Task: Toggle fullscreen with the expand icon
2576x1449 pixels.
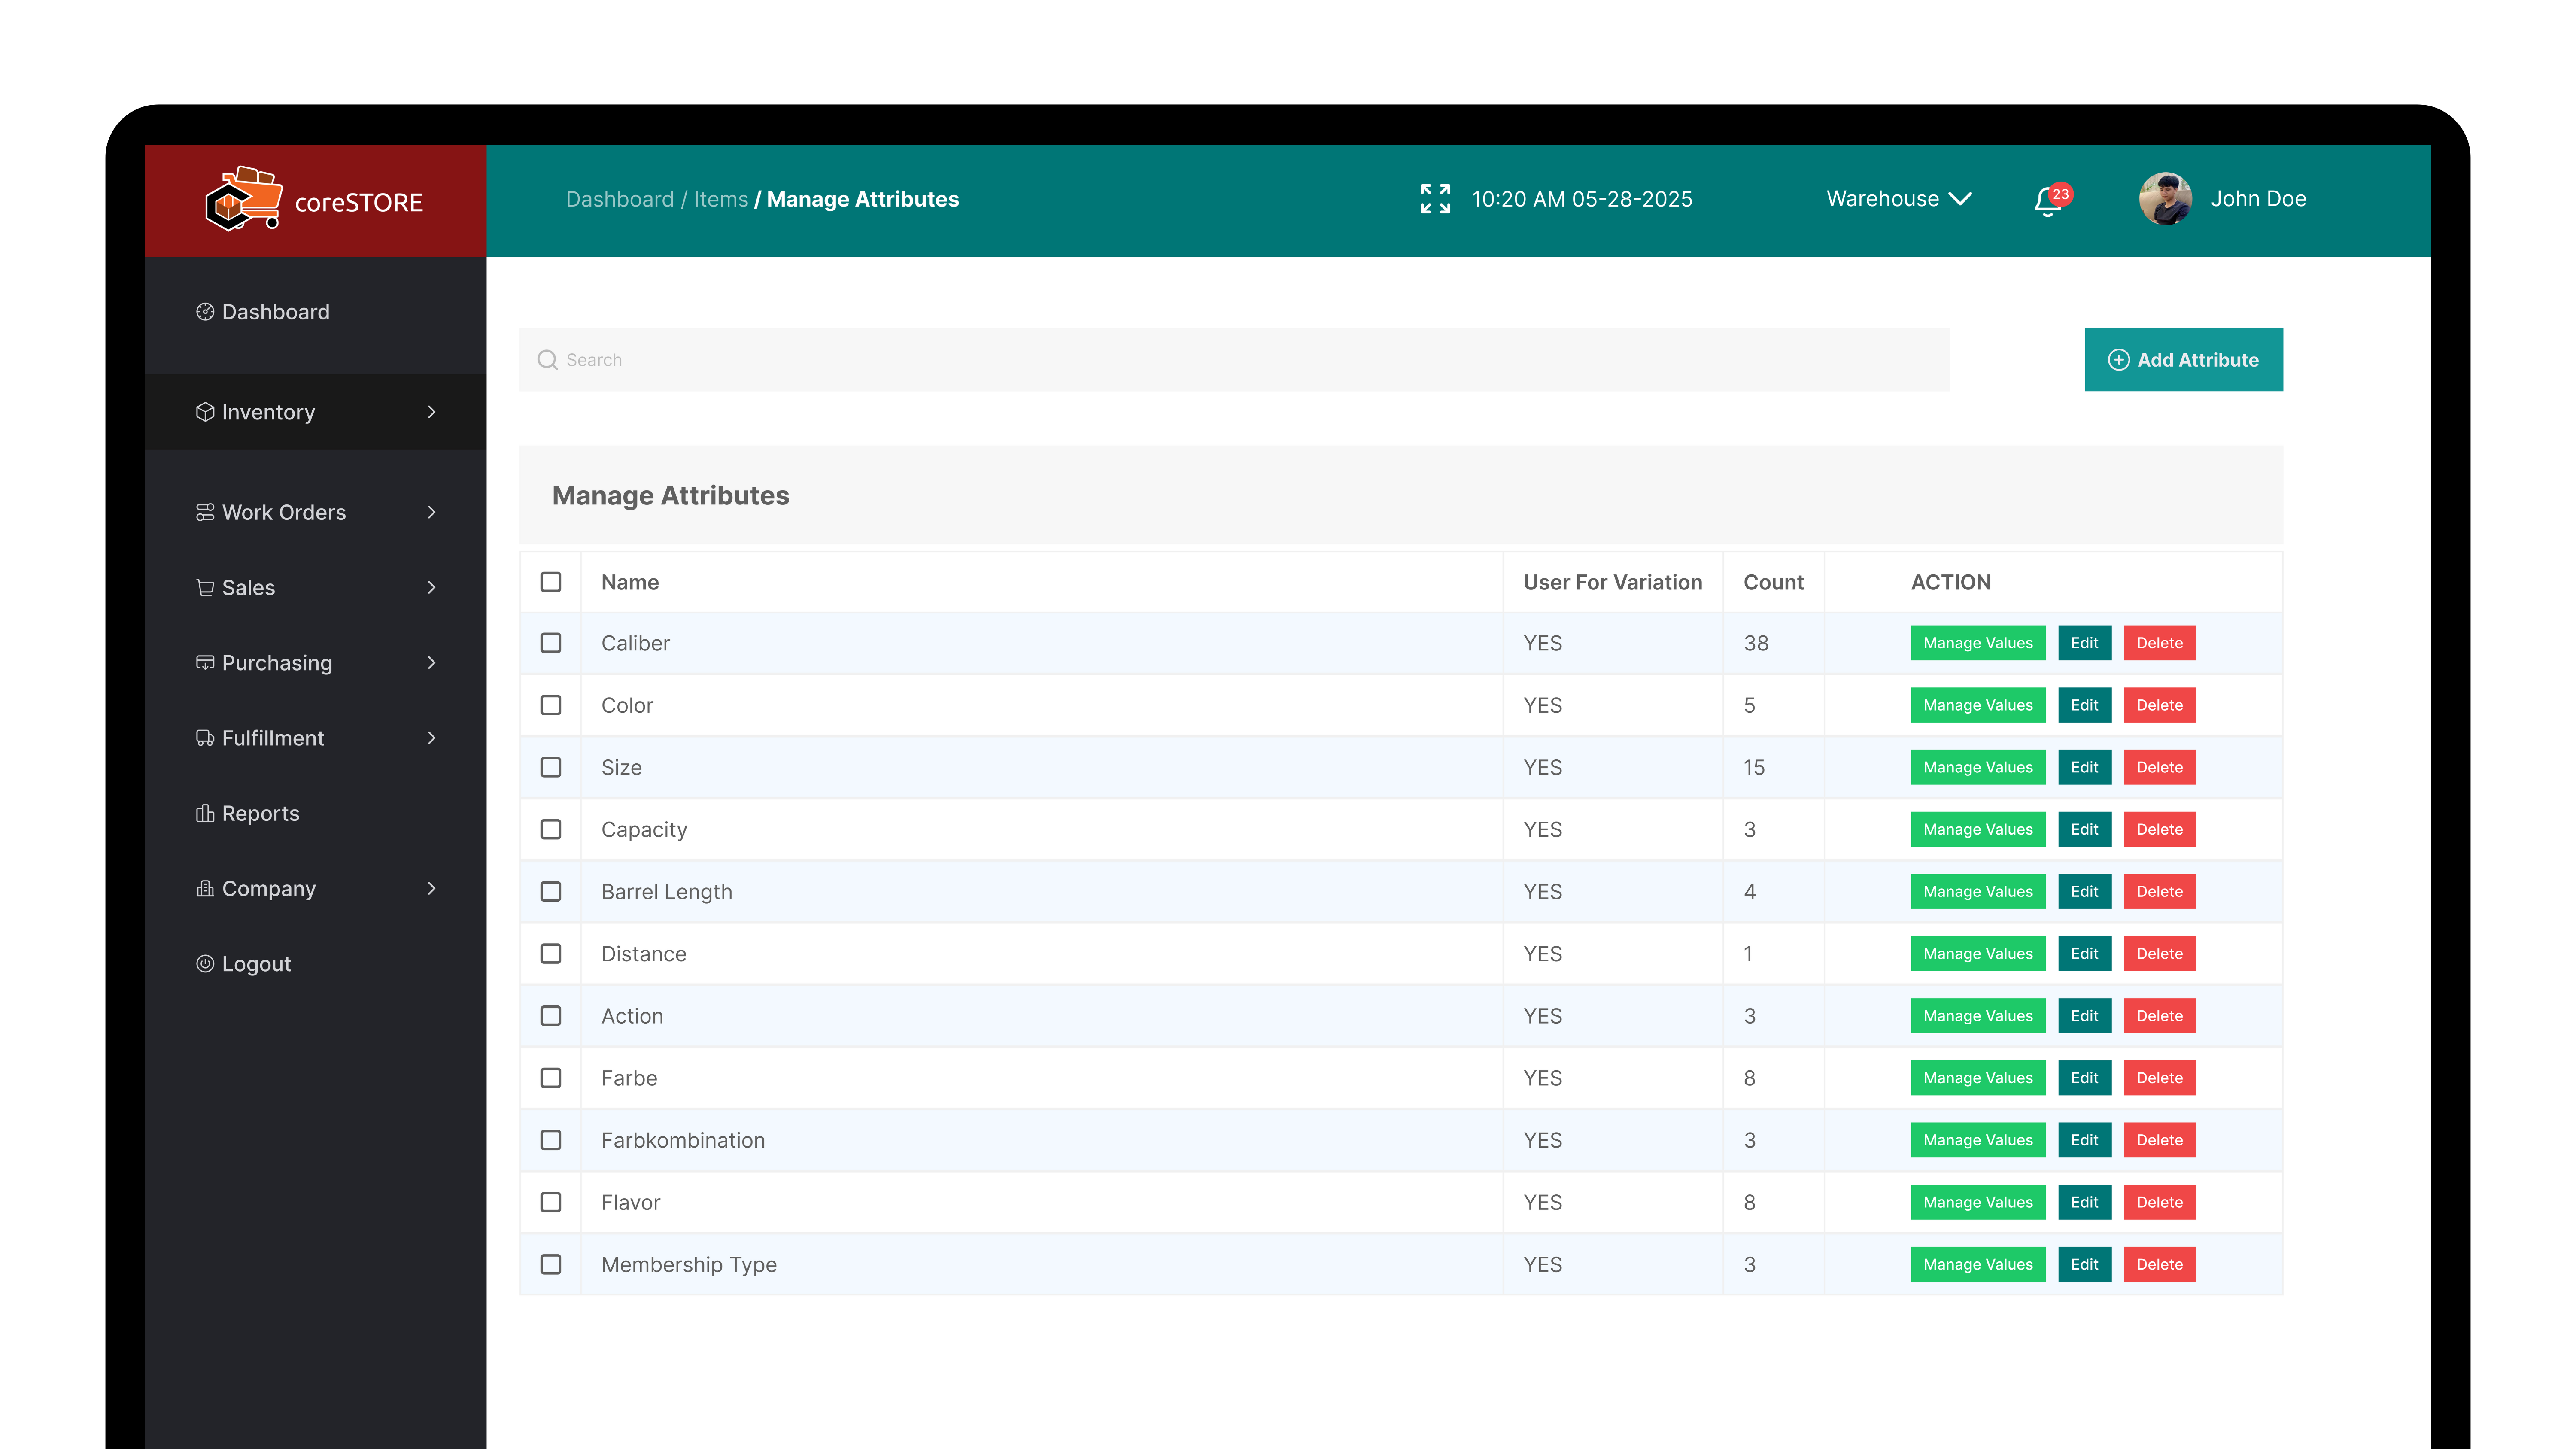Action: 1435,199
